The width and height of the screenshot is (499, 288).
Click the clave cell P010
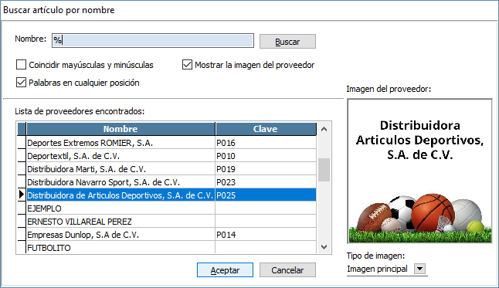click(x=266, y=156)
